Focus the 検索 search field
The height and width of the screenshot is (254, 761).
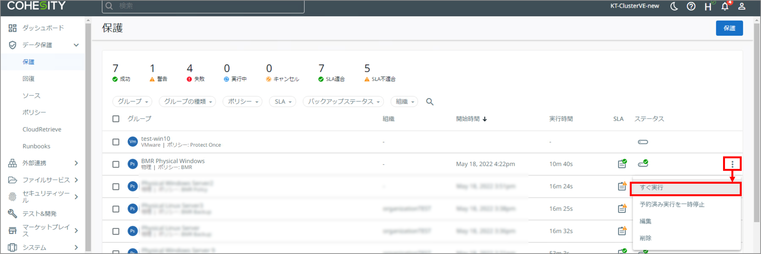(x=203, y=6)
